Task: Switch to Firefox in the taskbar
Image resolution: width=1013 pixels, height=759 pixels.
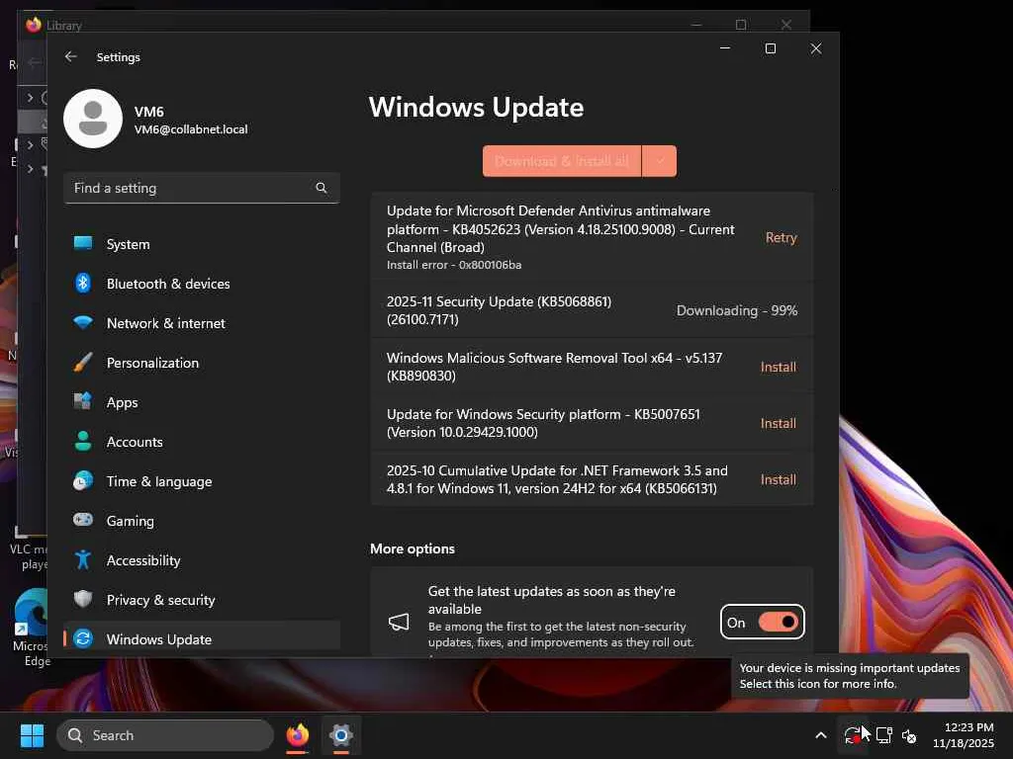Action: pyautogui.click(x=297, y=735)
